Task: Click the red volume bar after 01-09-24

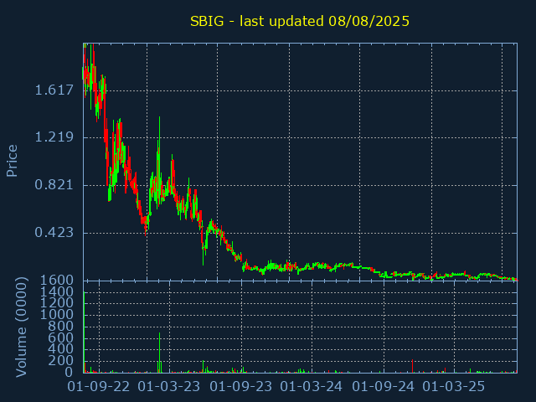Action: tap(413, 366)
